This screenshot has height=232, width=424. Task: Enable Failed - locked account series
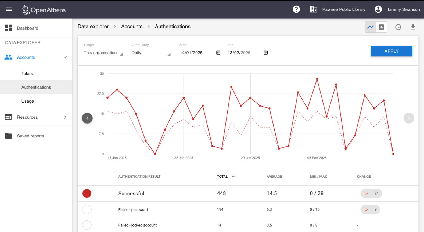(87, 225)
